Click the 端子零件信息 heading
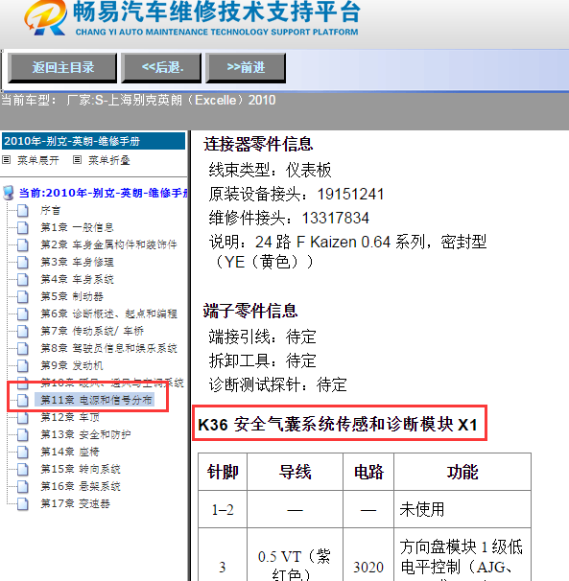 point(250,311)
